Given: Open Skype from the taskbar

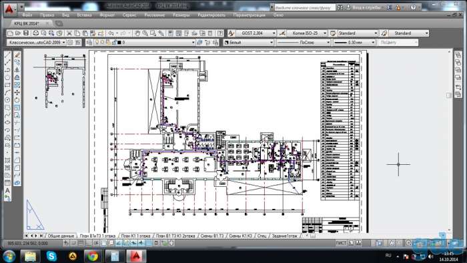Looking at the screenshot, I should pos(51,256).
